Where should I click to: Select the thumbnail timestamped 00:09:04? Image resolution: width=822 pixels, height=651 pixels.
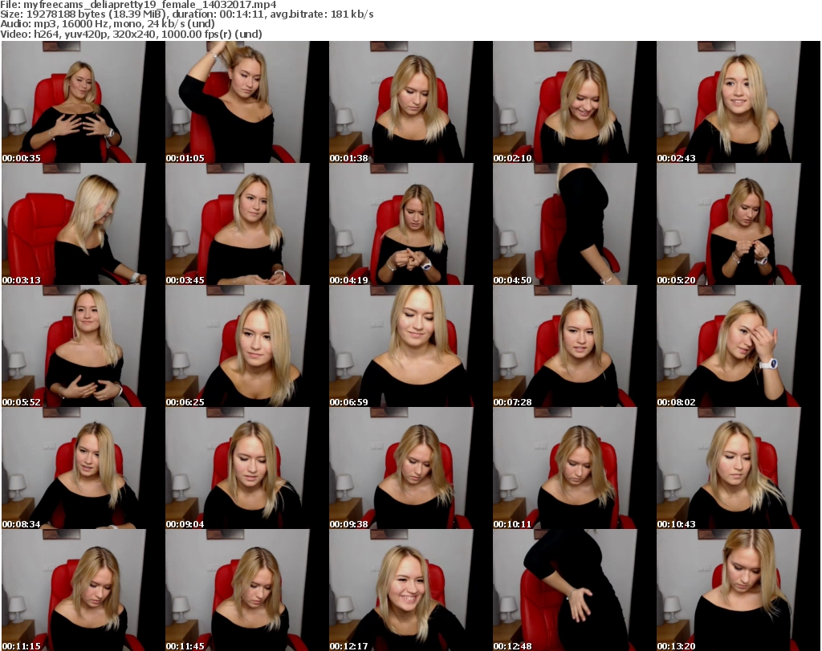point(247,468)
